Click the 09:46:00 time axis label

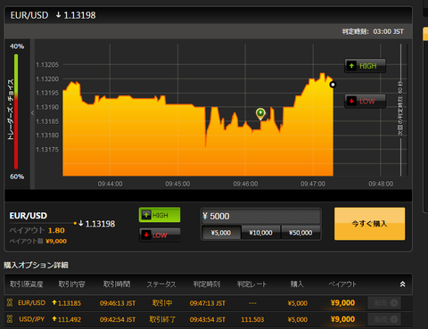pyautogui.click(x=245, y=184)
